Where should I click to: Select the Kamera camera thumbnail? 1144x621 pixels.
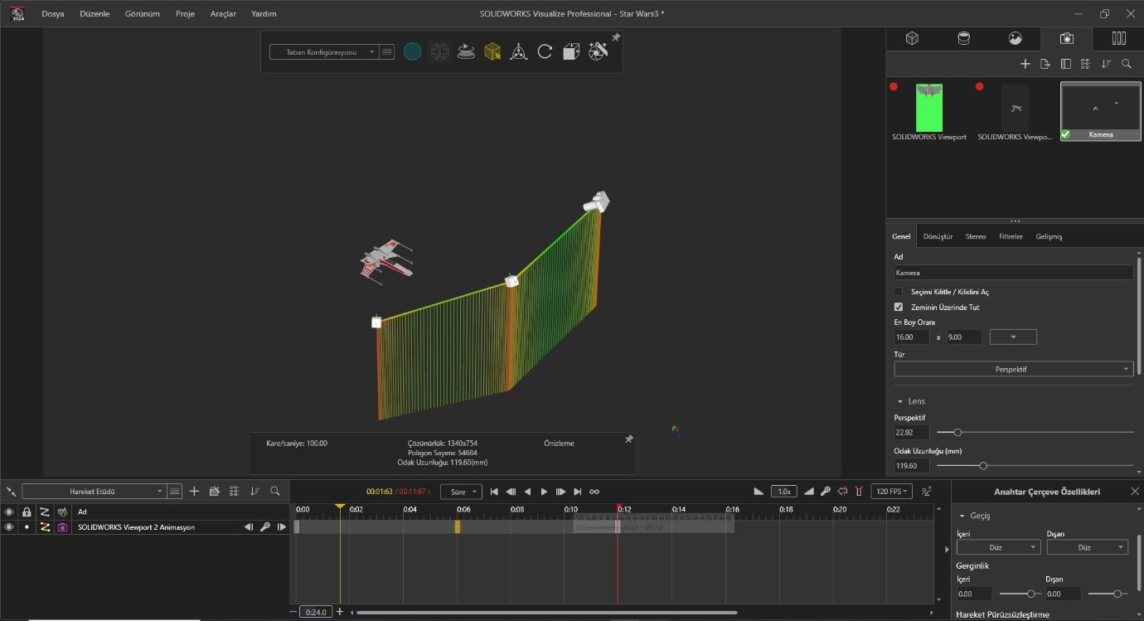[1101, 110]
